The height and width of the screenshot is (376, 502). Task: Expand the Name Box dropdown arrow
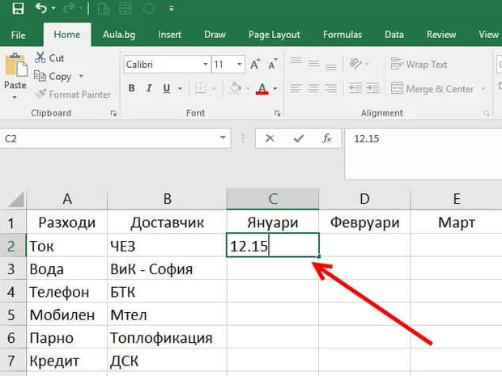pyautogui.click(x=223, y=138)
